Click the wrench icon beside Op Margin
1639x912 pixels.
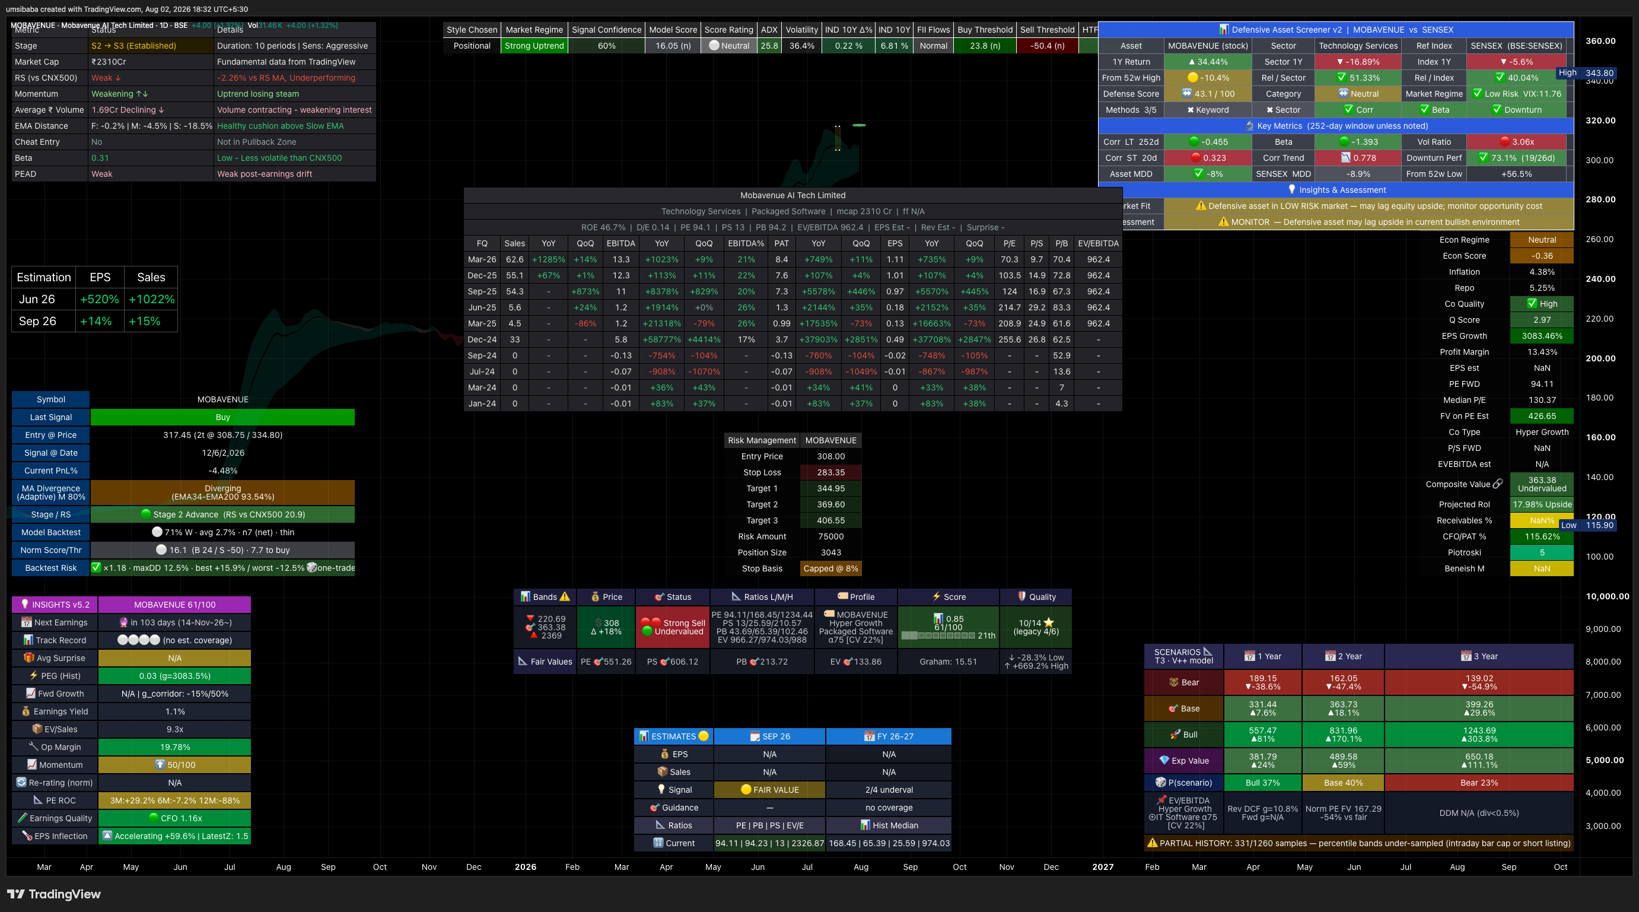(34, 746)
